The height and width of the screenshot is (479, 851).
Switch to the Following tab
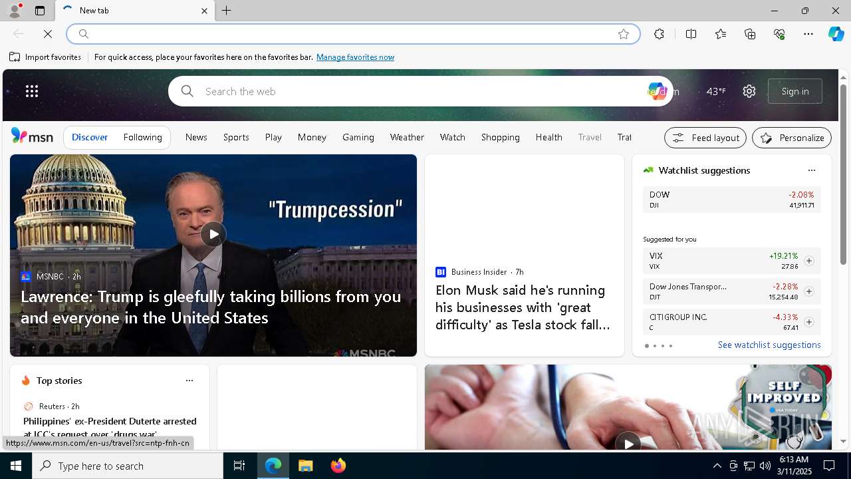pyautogui.click(x=142, y=137)
